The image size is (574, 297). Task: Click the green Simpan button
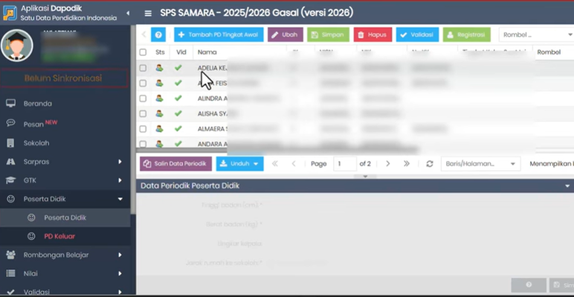pos(328,35)
